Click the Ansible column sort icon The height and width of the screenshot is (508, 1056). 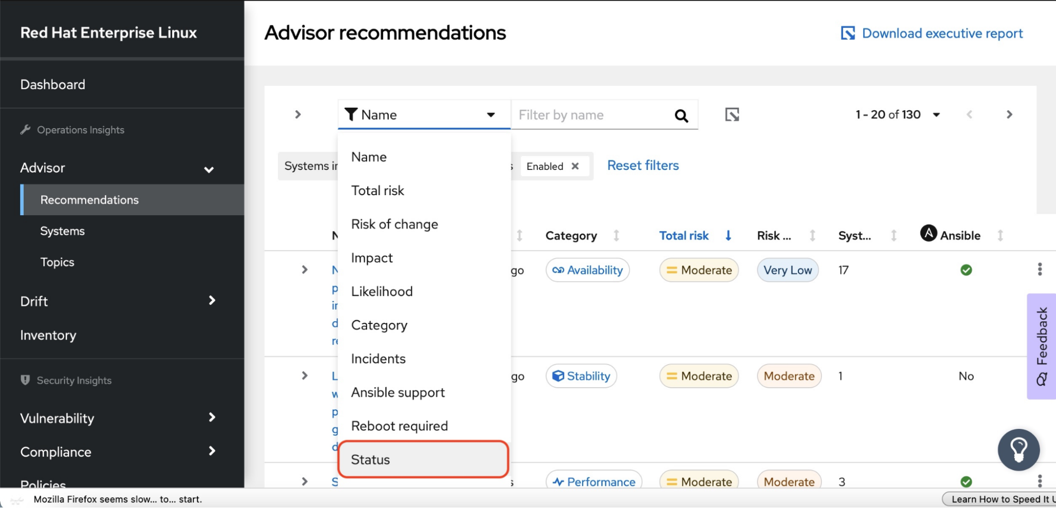[999, 236]
